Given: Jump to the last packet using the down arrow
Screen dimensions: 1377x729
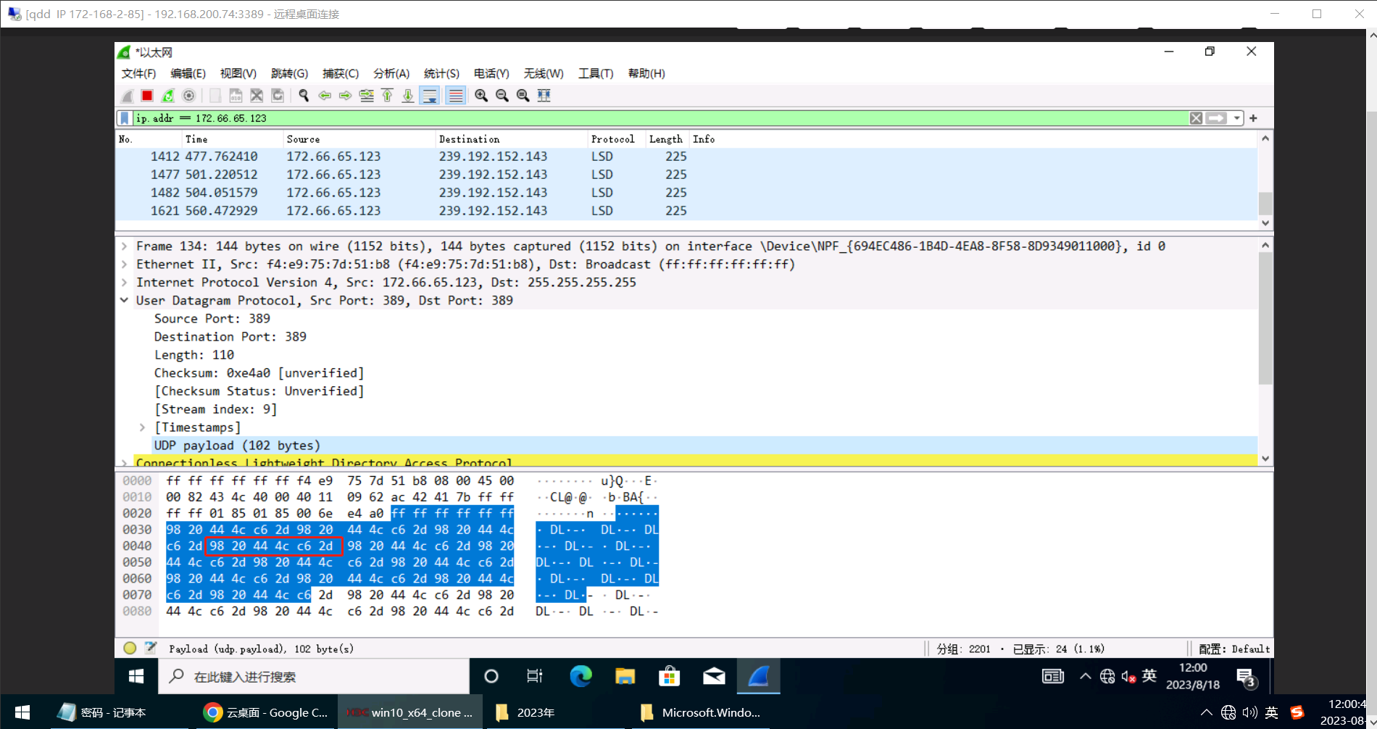Looking at the screenshot, I should point(408,96).
